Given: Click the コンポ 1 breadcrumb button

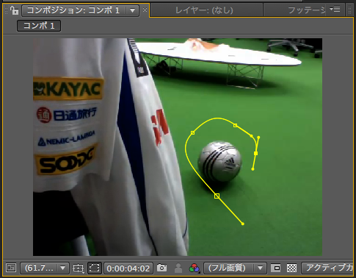Looking at the screenshot, I should [x=39, y=26].
